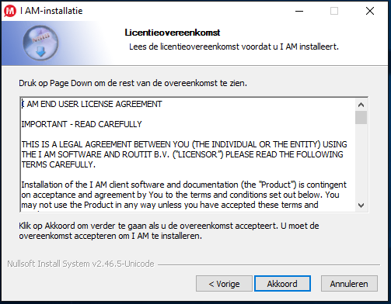The image size is (391, 304).
Task: Click the Licentieovereenkomst heading
Action: (173, 33)
